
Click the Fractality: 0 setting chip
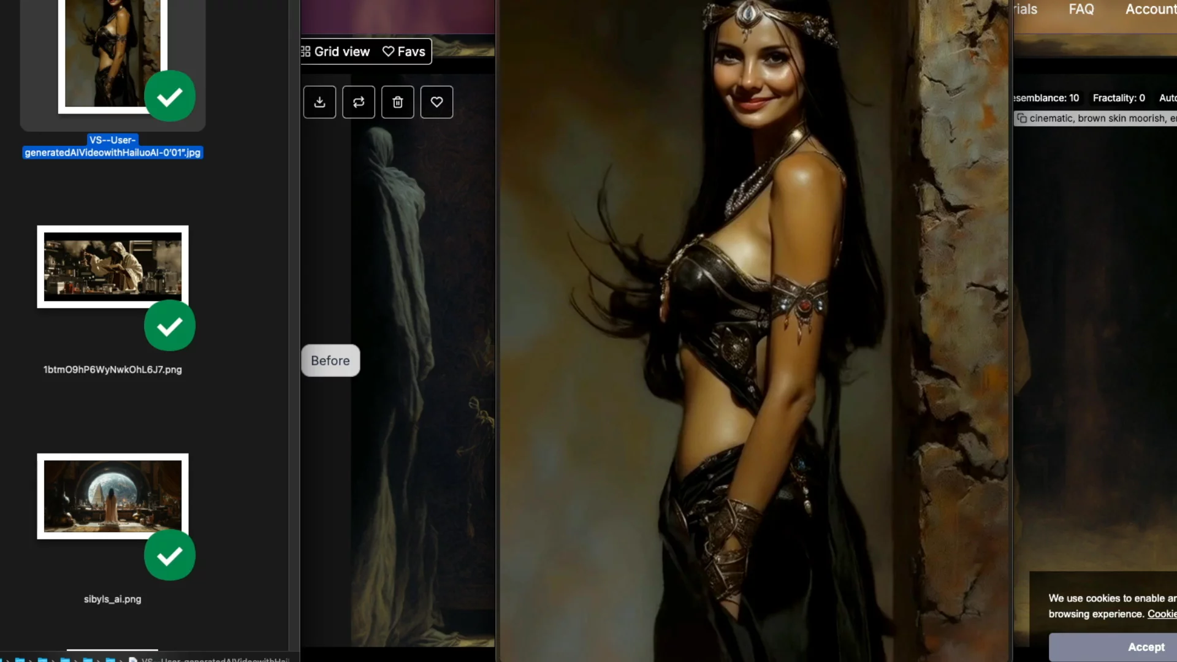[x=1119, y=98]
